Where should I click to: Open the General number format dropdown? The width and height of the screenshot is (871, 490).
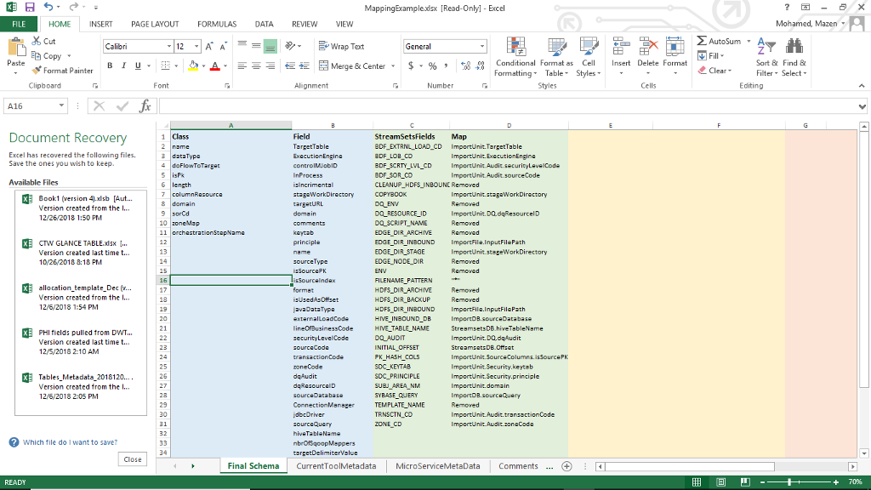pyautogui.click(x=479, y=44)
